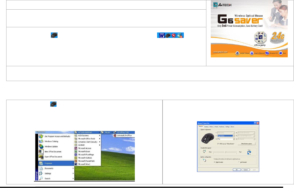The image size is (294, 188).
Task: Open the button 5 assignment dropdown
Action: (246, 136)
